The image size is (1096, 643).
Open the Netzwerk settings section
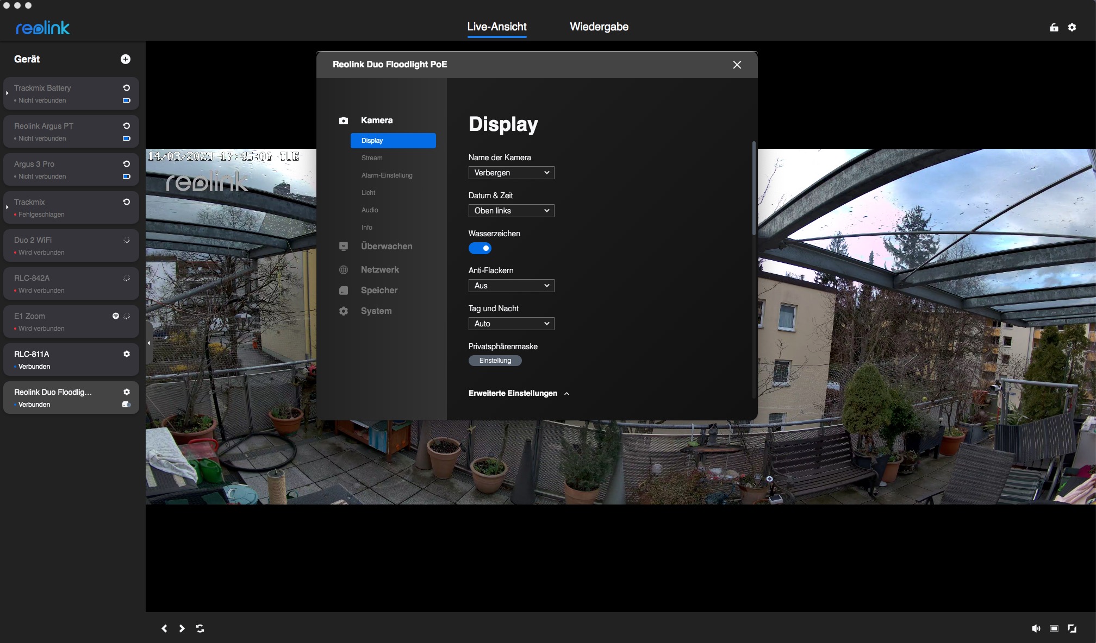click(379, 269)
